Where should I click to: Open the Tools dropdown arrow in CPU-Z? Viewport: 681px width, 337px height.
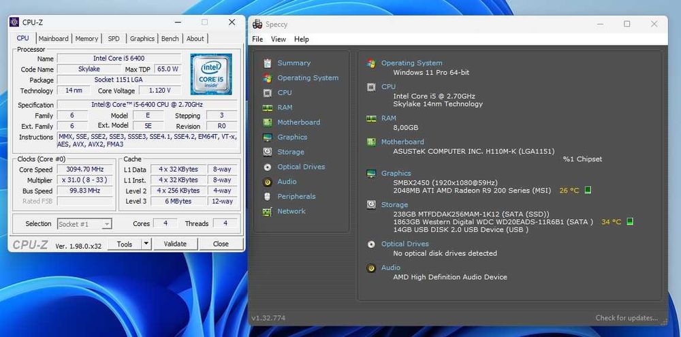(x=146, y=244)
